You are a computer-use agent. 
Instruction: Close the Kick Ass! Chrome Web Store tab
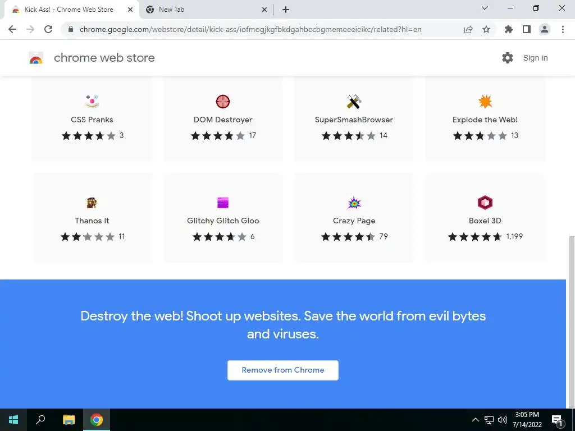tap(130, 10)
